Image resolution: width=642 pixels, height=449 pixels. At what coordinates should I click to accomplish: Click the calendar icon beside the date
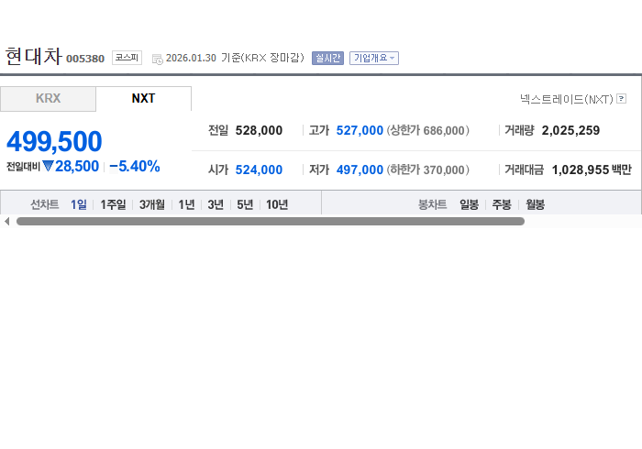157,59
